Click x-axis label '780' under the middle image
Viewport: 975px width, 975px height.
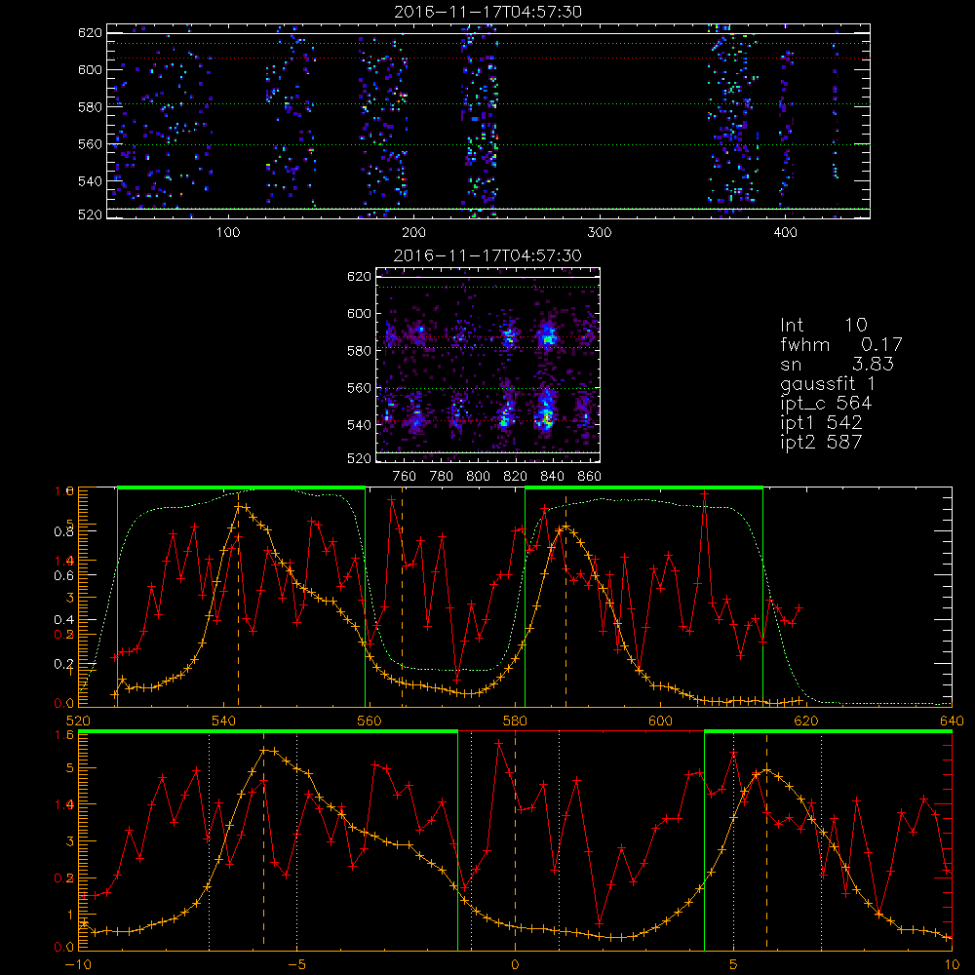(x=442, y=477)
